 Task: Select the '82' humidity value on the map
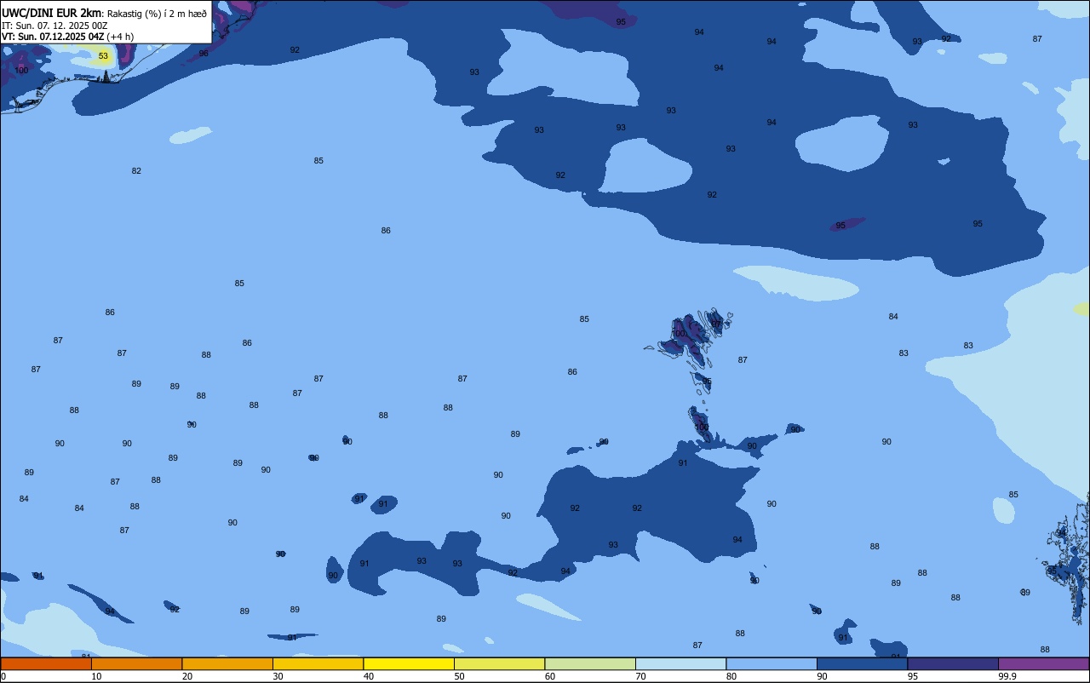coord(136,171)
